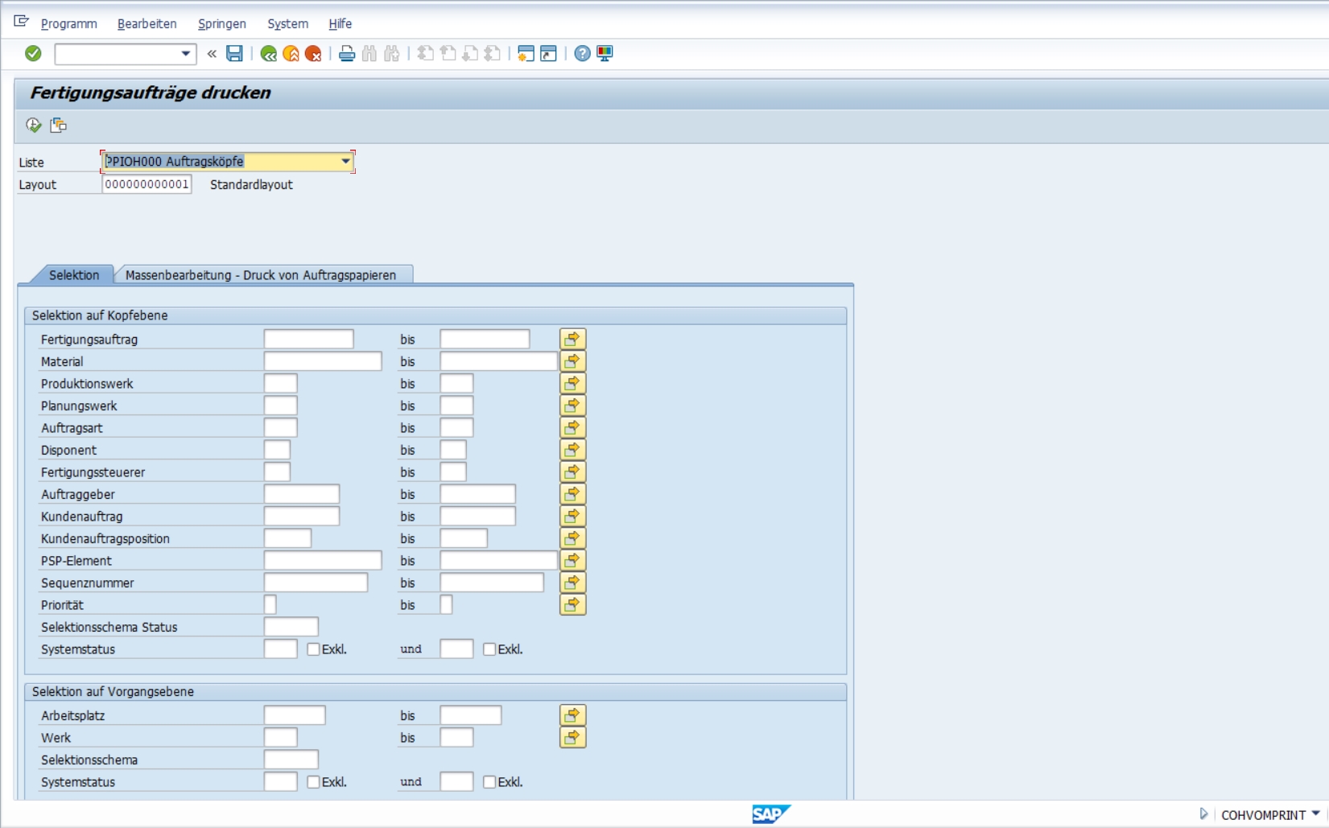The width and height of the screenshot is (1329, 828).
Task: Click the First Page icon
Action: click(426, 53)
